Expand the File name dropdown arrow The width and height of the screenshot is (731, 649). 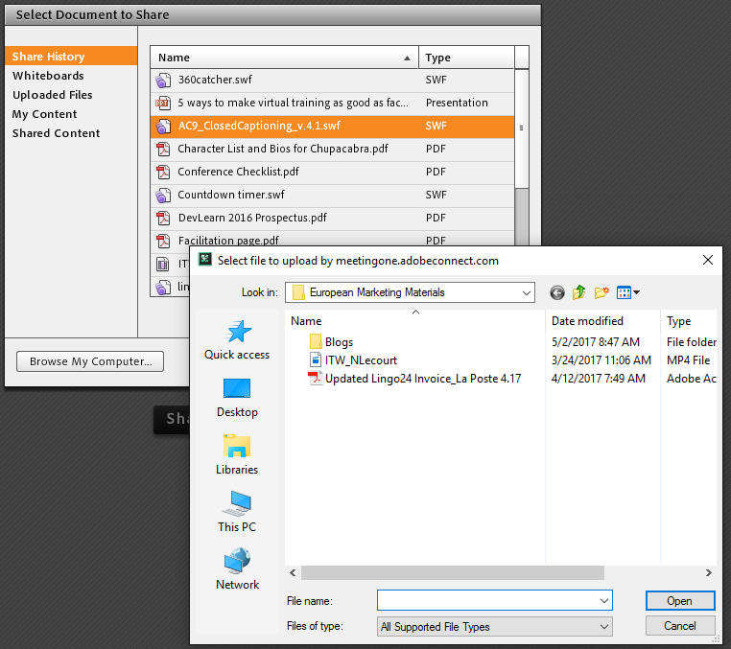[x=604, y=600]
